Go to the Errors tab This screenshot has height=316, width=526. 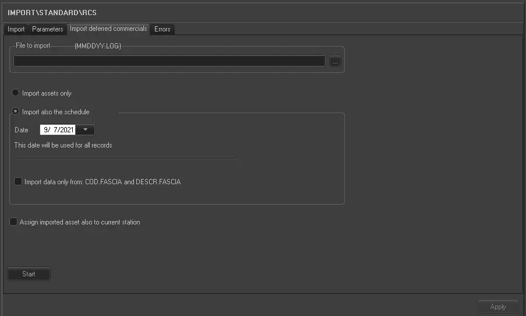click(x=163, y=29)
